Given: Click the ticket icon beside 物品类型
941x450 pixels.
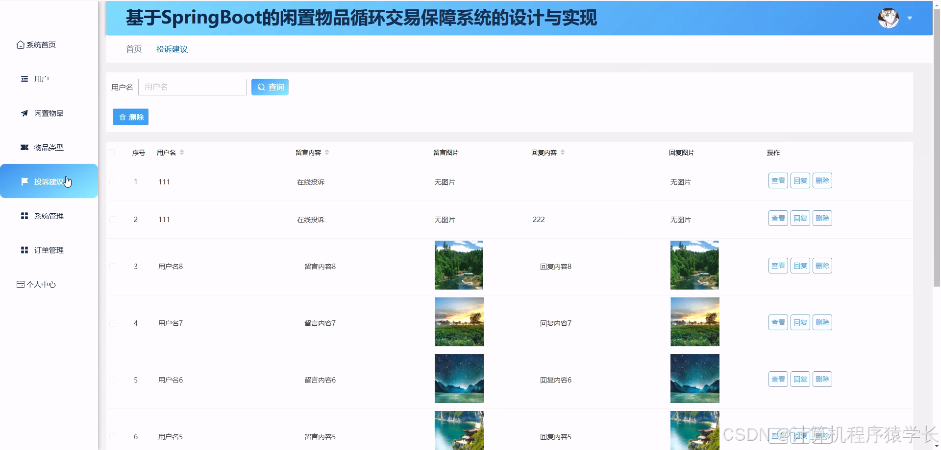Looking at the screenshot, I should 25,147.
